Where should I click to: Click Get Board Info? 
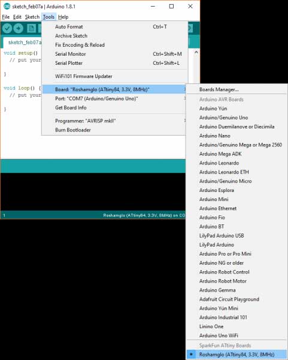click(x=114, y=107)
